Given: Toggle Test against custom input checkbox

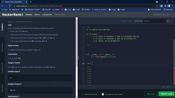Looking at the screenshot, I should coord(103,94).
